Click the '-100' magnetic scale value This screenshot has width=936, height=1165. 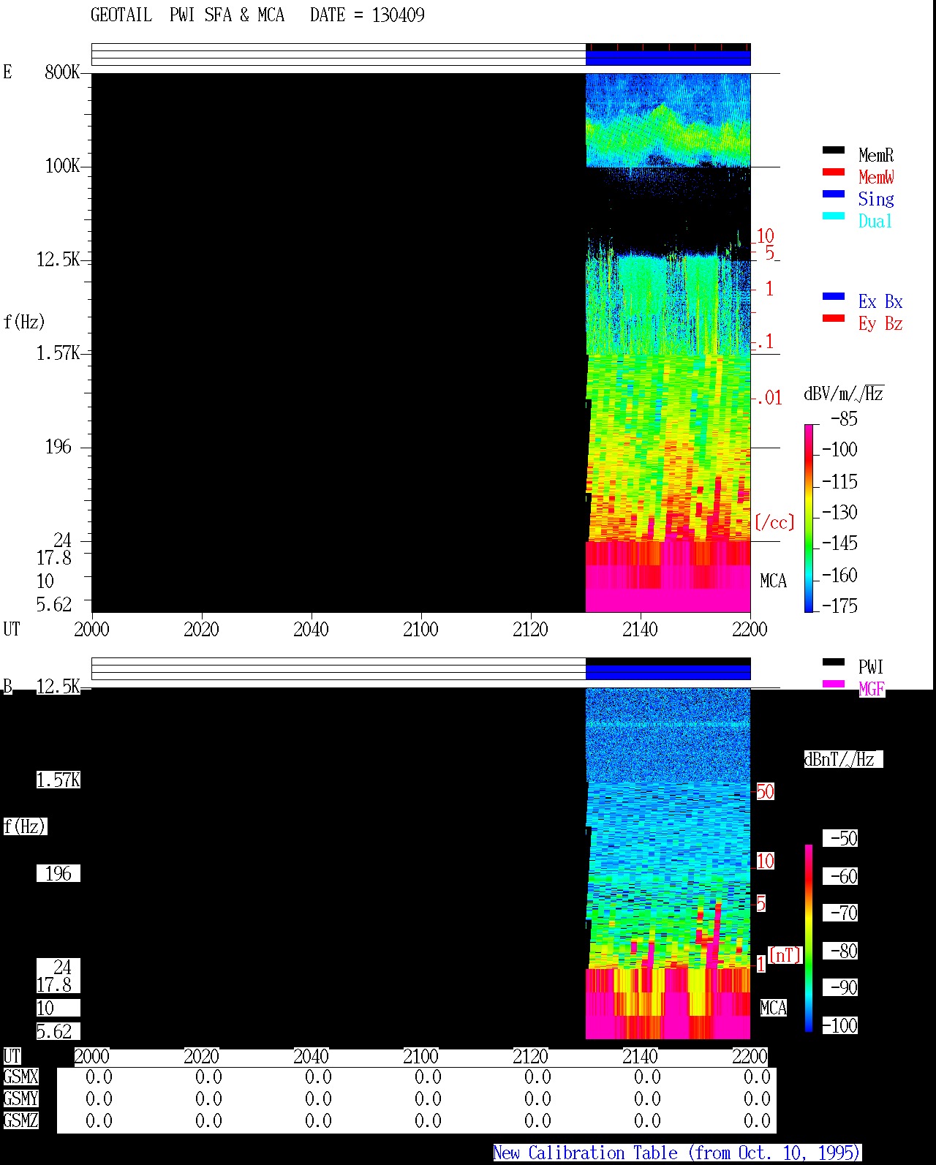click(839, 1025)
